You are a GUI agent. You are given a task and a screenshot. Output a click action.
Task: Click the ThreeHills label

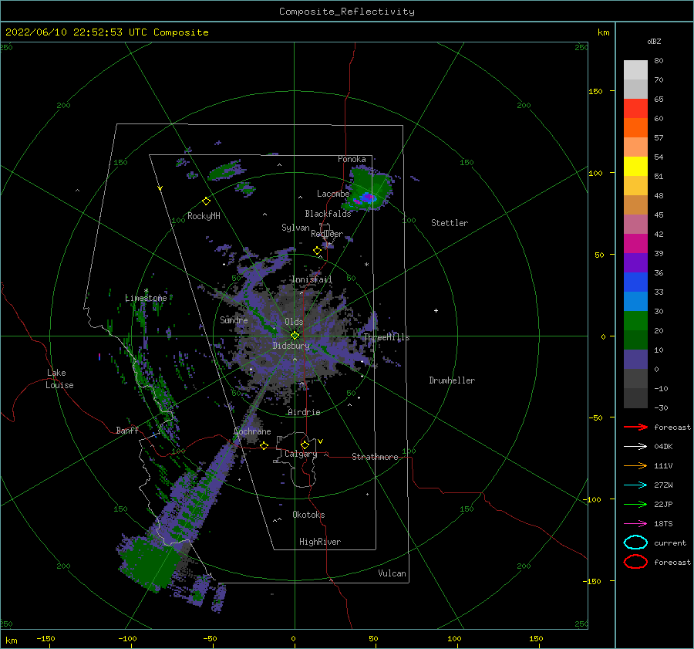point(386,337)
